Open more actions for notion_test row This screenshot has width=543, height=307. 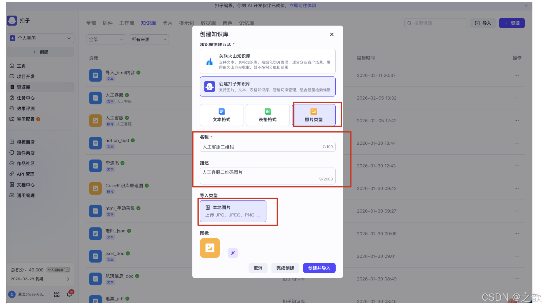[517, 143]
